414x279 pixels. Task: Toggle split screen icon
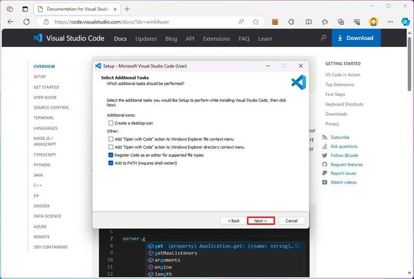click(308, 22)
